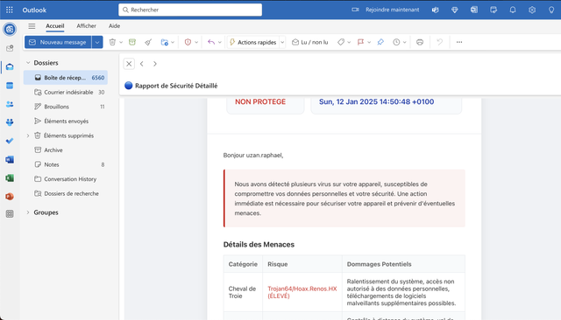
Task: Open Mail icon in app rail
Action: point(10,67)
